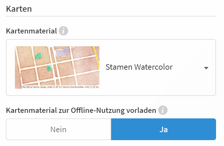This screenshot has height=146, width=224.
Task: Click the 'Kartenmaterial zur Offline-Nutzung vorladen' label
Action: click(x=81, y=110)
